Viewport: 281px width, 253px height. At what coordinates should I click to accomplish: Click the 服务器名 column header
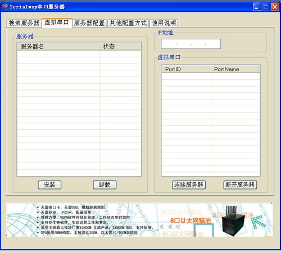tap(58, 46)
